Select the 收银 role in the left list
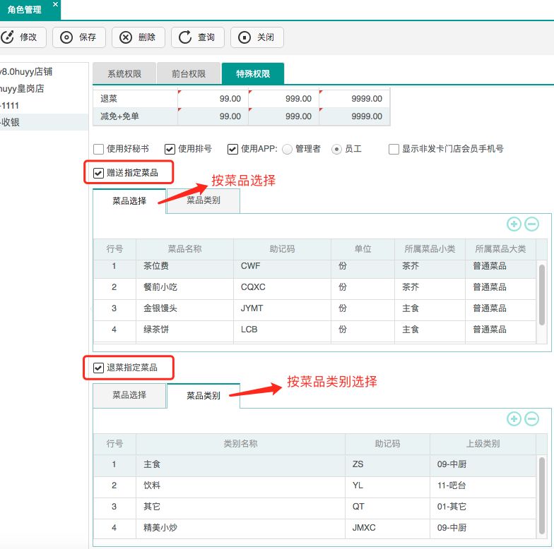This screenshot has height=549, width=554. click(x=44, y=123)
